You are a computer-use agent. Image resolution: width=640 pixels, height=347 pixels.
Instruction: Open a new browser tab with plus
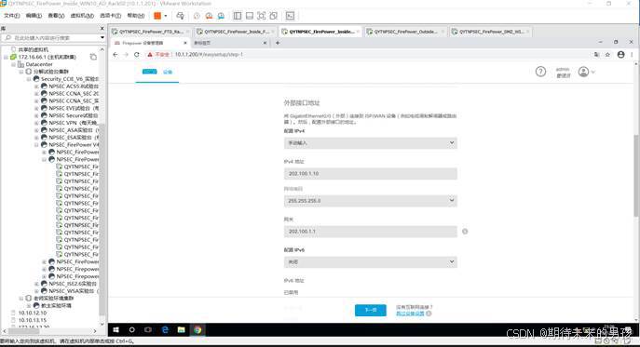click(278, 43)
